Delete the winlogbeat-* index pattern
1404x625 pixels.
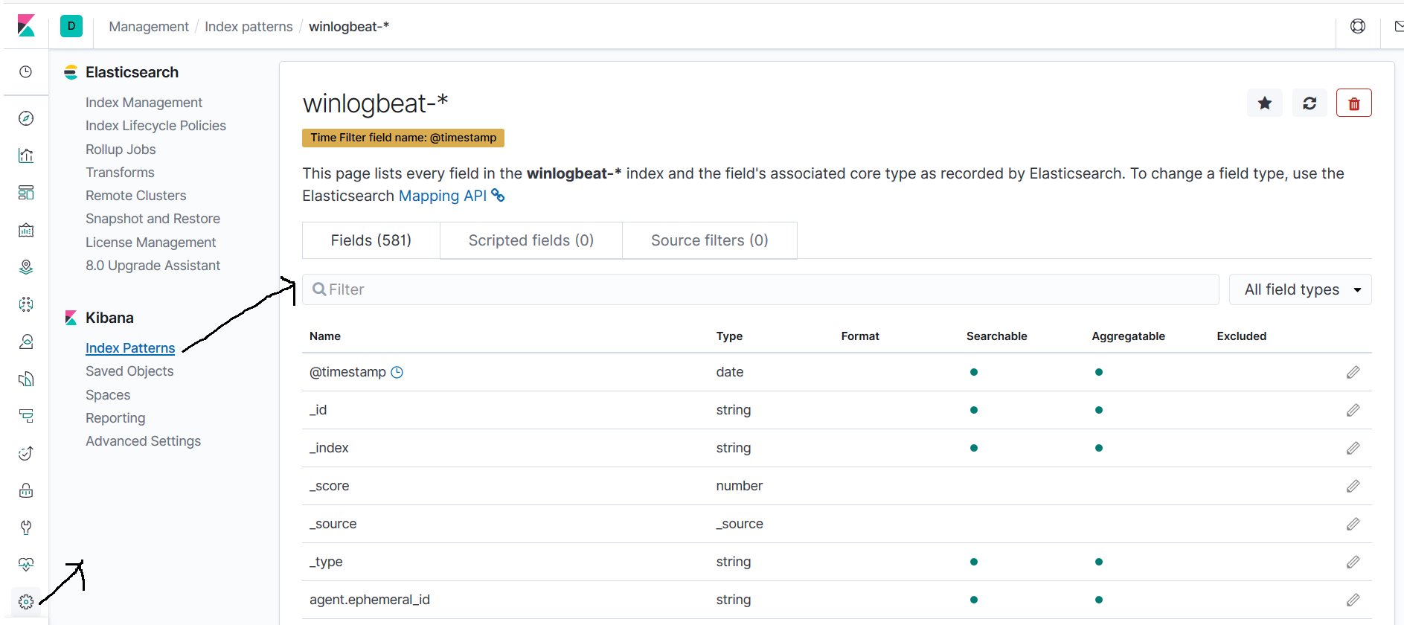pos(1354,103)
